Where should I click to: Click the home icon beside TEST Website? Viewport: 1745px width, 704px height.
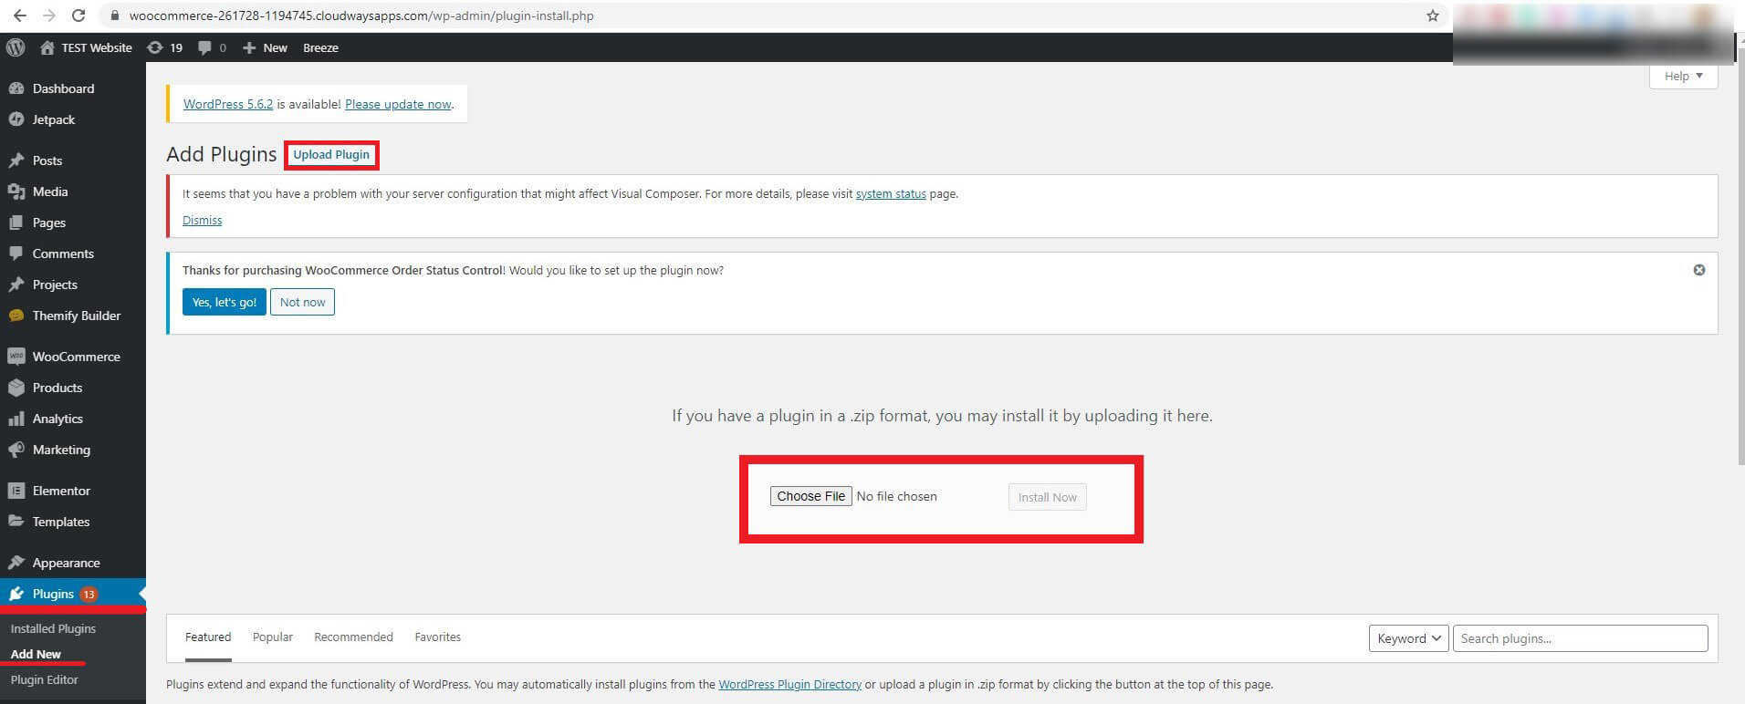coord(47,47)
